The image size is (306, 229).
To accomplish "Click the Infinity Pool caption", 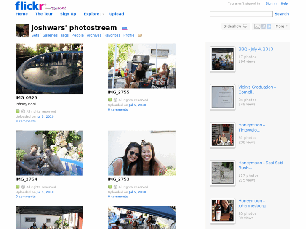I will [26, 104].
